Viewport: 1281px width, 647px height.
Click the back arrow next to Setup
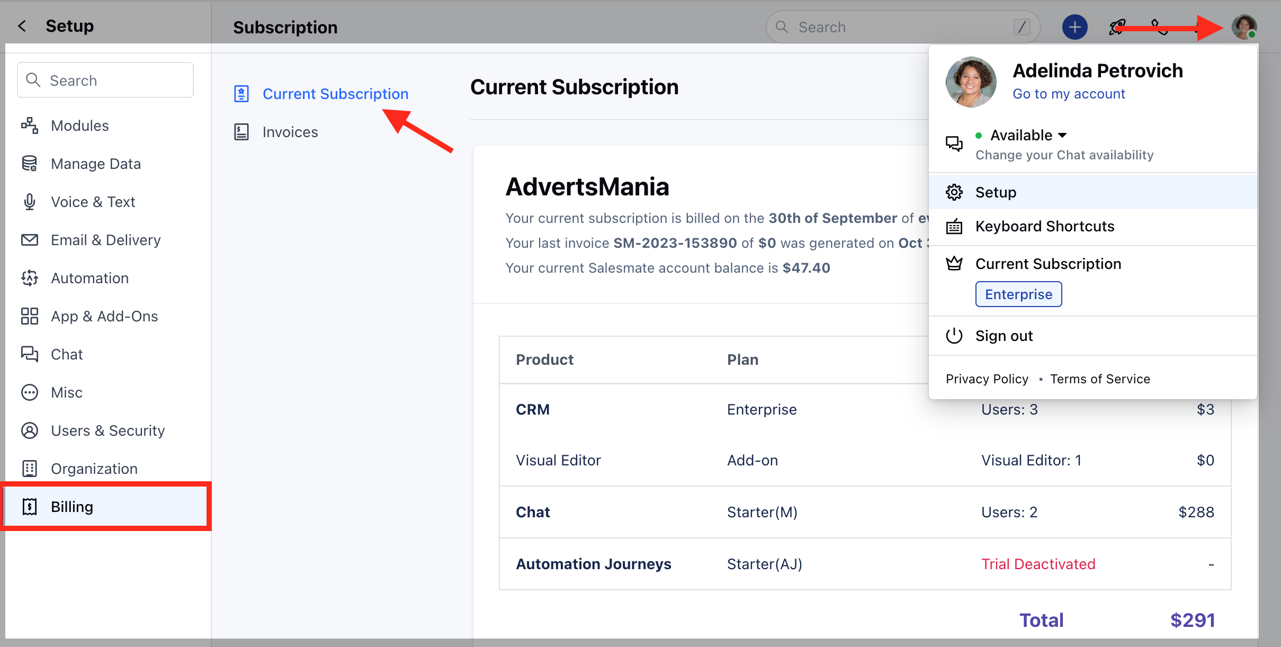click(x=22, y=26)
